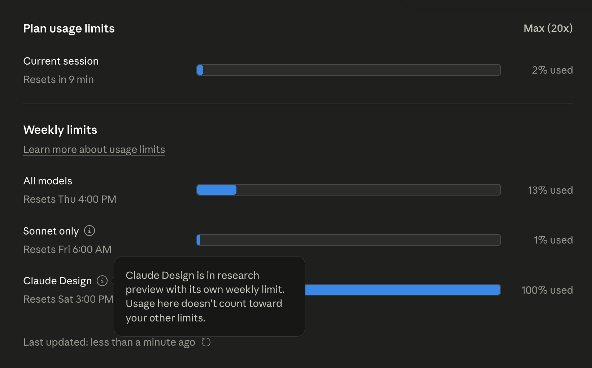Open the Claude Design research preview tooltip
Image resolution: width=592 pixels, height=368 pixels.
click(x=103, y=281)
